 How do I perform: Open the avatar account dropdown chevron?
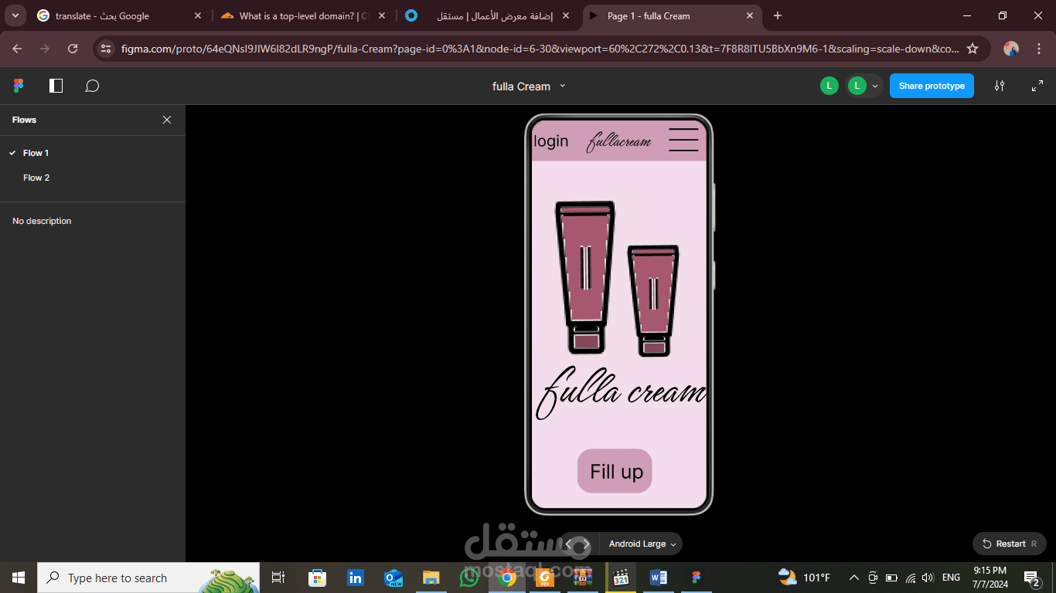point(874,86)
